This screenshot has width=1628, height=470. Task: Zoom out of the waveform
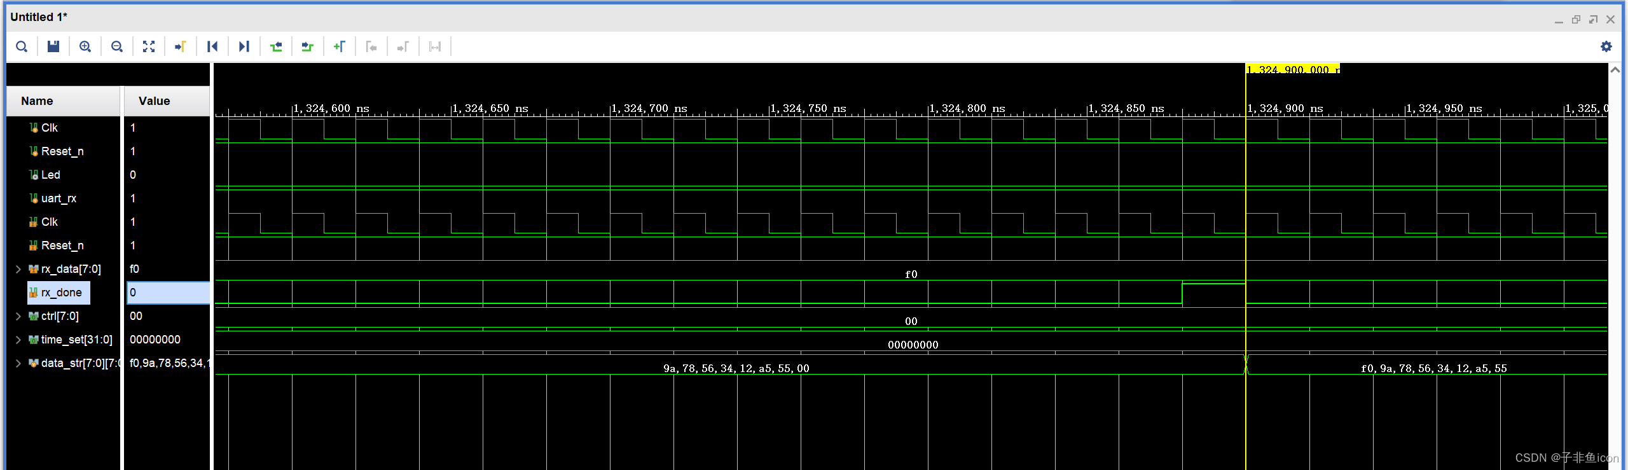pyautogui.click(x=117, y=46)
